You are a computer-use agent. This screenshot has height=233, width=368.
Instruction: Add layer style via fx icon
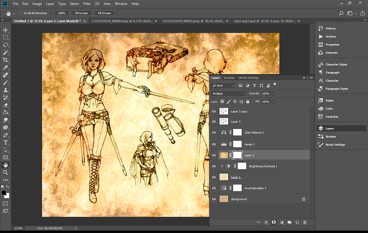tap(266, 222)
